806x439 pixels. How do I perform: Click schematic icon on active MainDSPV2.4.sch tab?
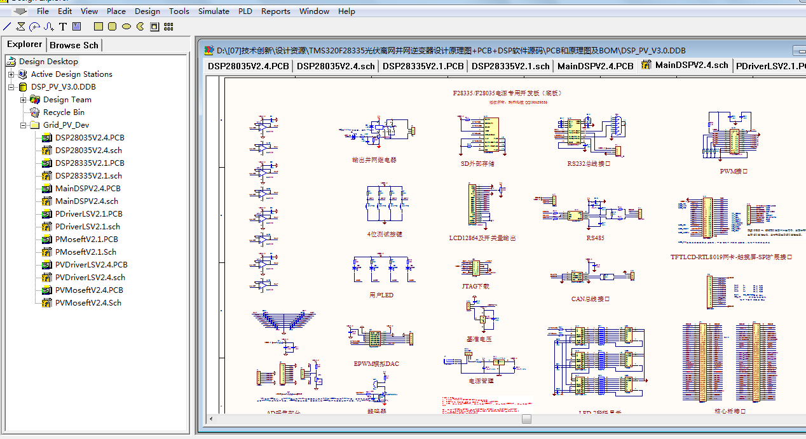point(646,65)
